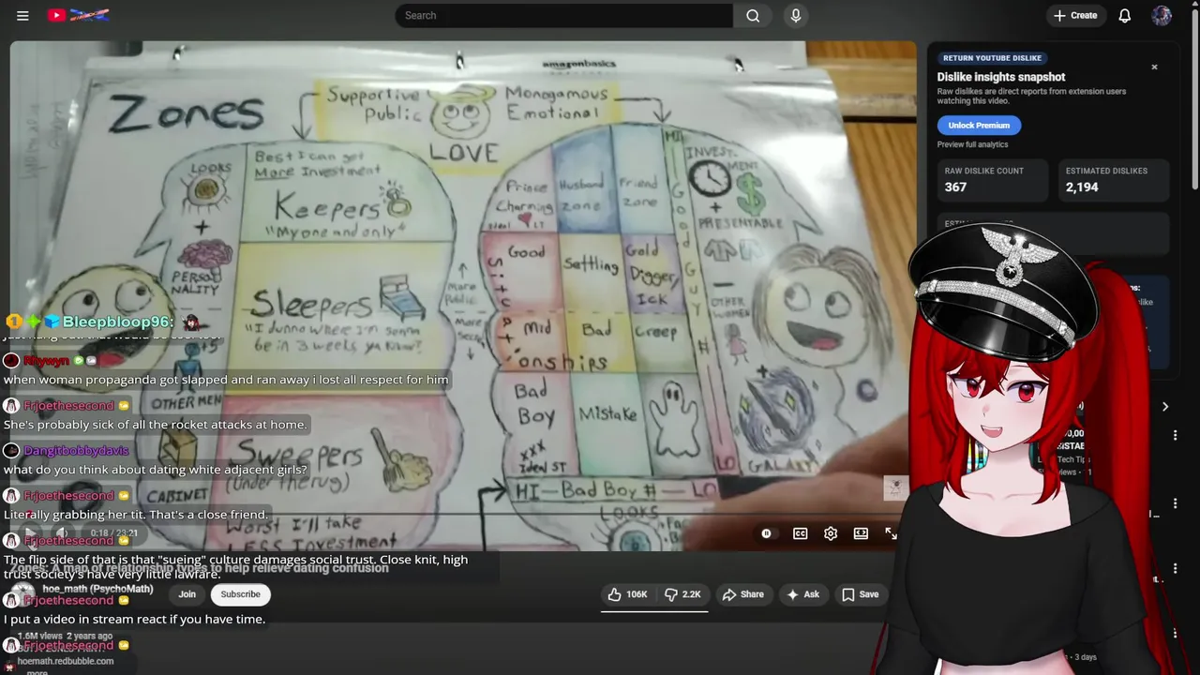
Task: Open options for first suggested video
Action: pos(1175,435)
